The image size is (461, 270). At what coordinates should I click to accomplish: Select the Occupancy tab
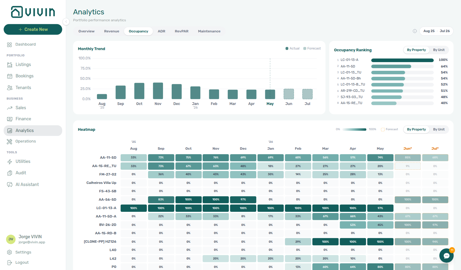pos(138,31)
